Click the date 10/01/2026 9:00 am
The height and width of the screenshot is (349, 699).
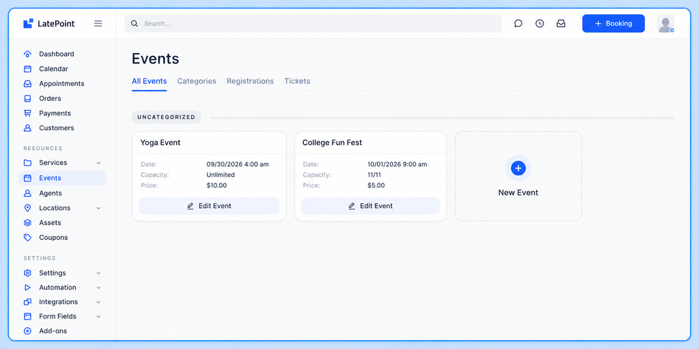click(x=397, y=164)
